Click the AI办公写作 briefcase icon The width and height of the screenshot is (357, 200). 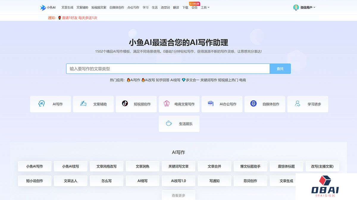tap(211, 104)
